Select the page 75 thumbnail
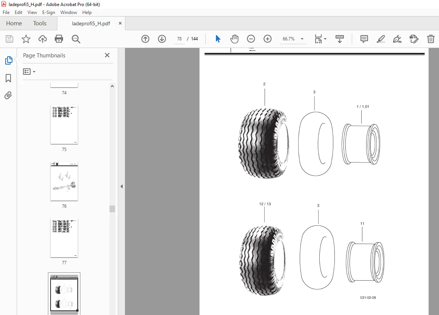 [x=64, y=125]
